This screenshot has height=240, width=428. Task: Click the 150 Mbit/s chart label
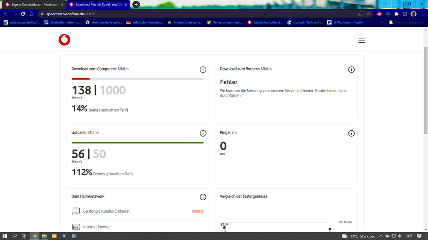click(x=345, y=222)
